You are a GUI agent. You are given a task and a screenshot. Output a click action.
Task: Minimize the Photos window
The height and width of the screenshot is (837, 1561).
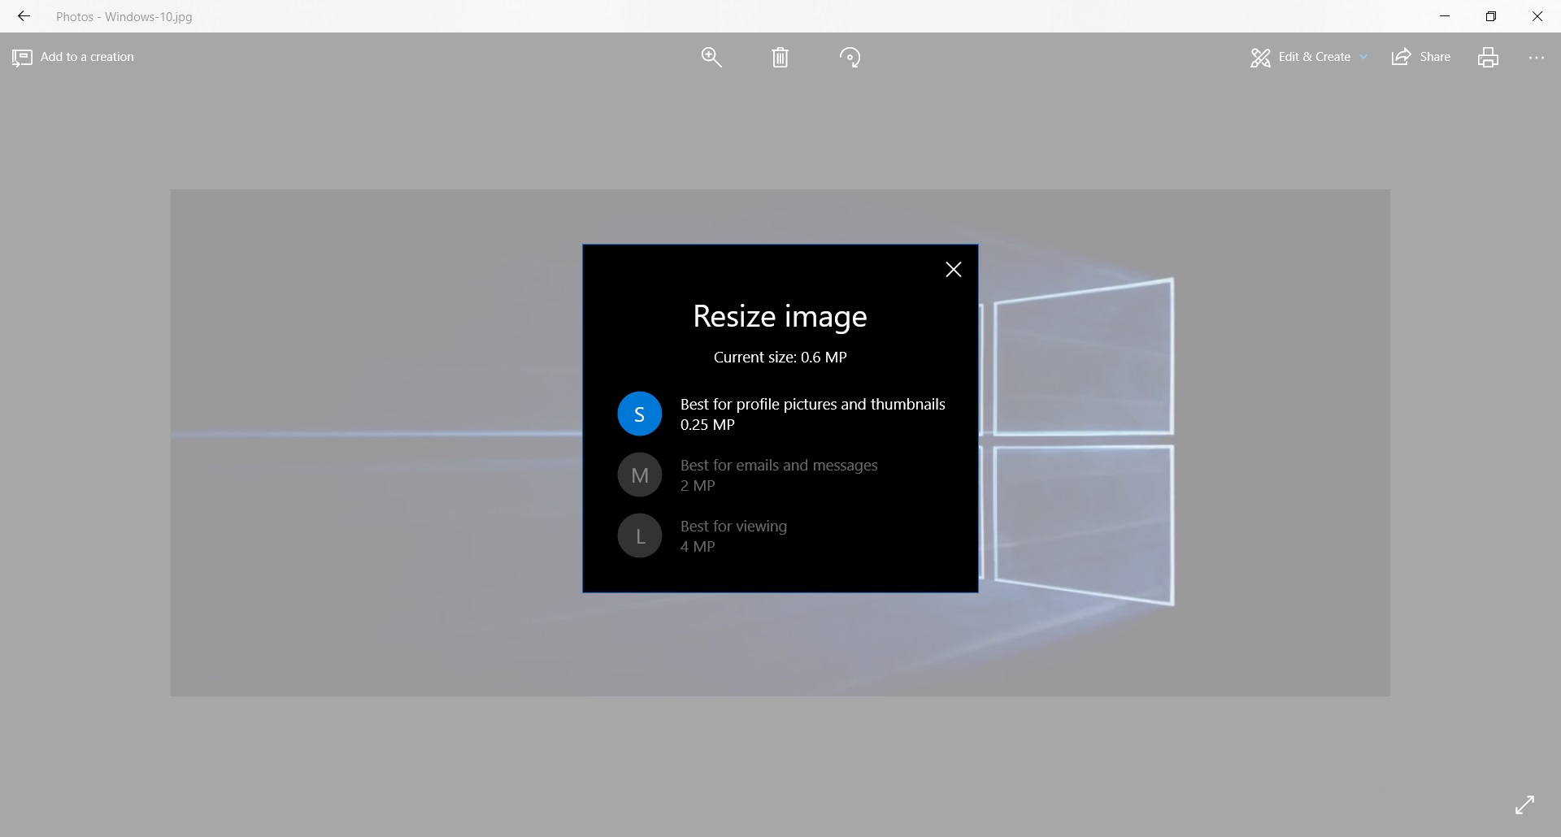[x=1445, y=16]
